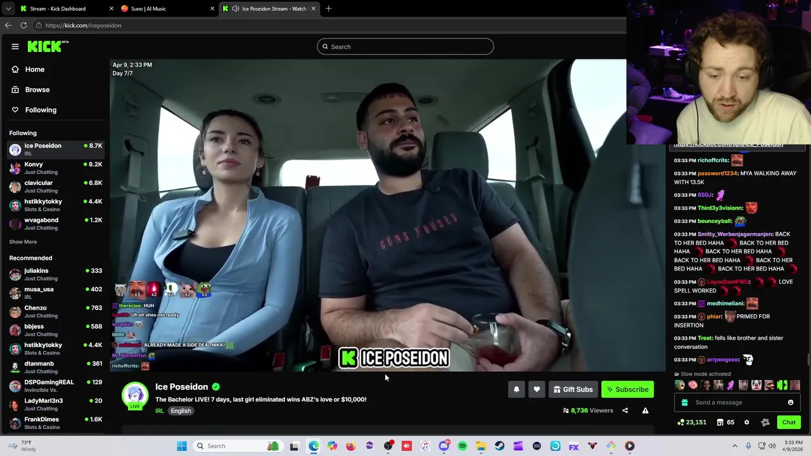Viewport: 811px width, 456px height.
Task: Click the kick.com/iceposeidon address bar
Action: click(x=83, y=25)
